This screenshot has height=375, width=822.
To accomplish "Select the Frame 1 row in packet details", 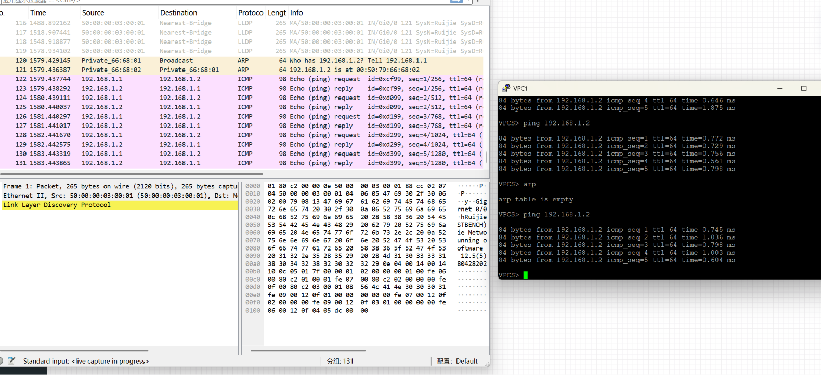I will tap(120, 186).
